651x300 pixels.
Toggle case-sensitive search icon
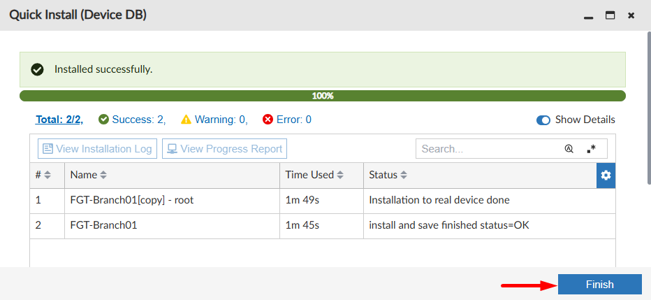pyautogui.click(x=569, y=149)
